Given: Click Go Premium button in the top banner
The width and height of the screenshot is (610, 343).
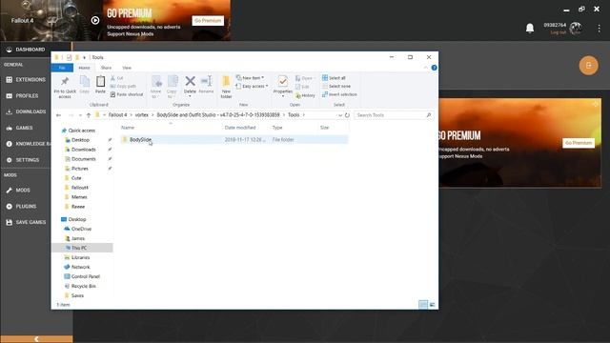Looking at the screenshot, I should [x=208, y=20].
